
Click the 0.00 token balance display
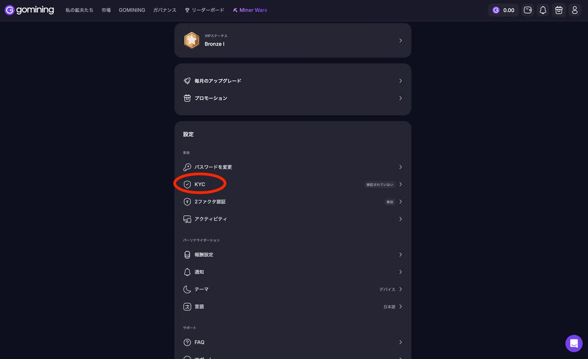pyautogui.click(x=503, y=10)
